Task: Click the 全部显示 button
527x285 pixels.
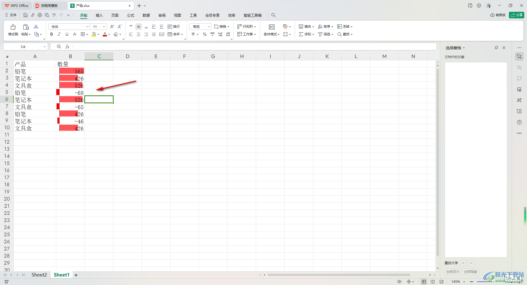Action: tap(453, 272)
